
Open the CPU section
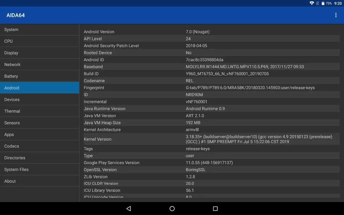click(x=40, y=41)
